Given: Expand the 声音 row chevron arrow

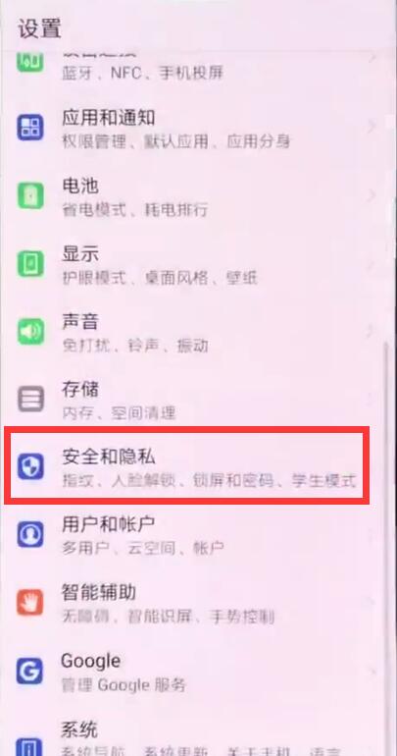Looking at the screenshot, I should click(x=371, y=331).
